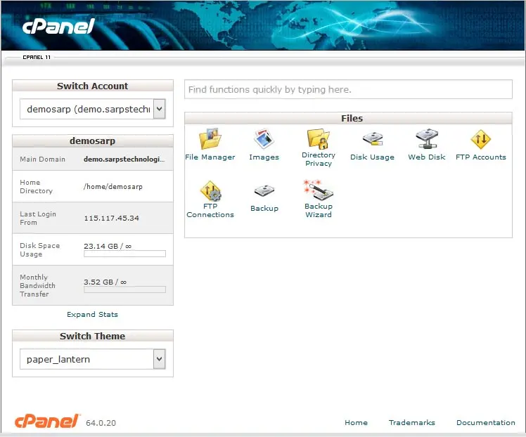
Task: Open the FTP Accounts icon
Action: tap(481, 139)
